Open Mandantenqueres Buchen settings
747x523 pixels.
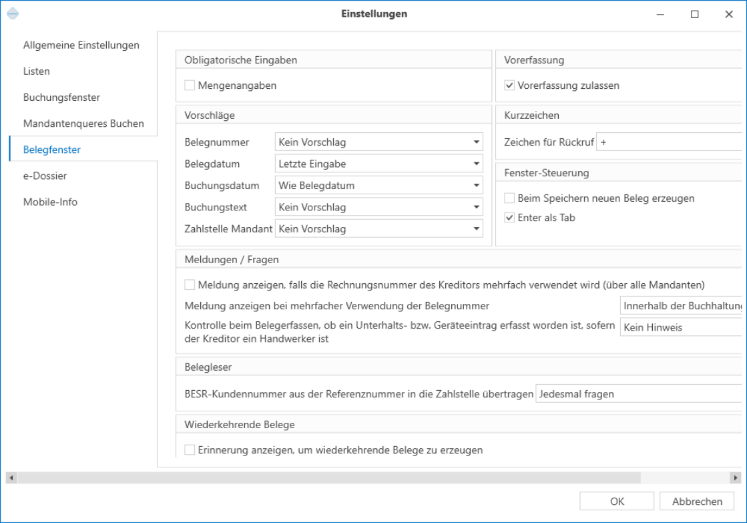[x=84, y=124]
